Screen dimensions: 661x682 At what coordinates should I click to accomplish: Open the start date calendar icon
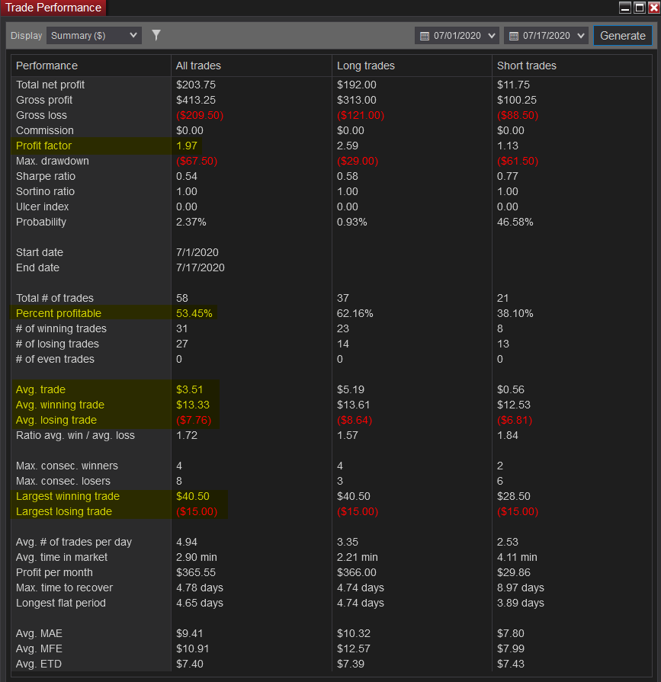click(425, 36)
